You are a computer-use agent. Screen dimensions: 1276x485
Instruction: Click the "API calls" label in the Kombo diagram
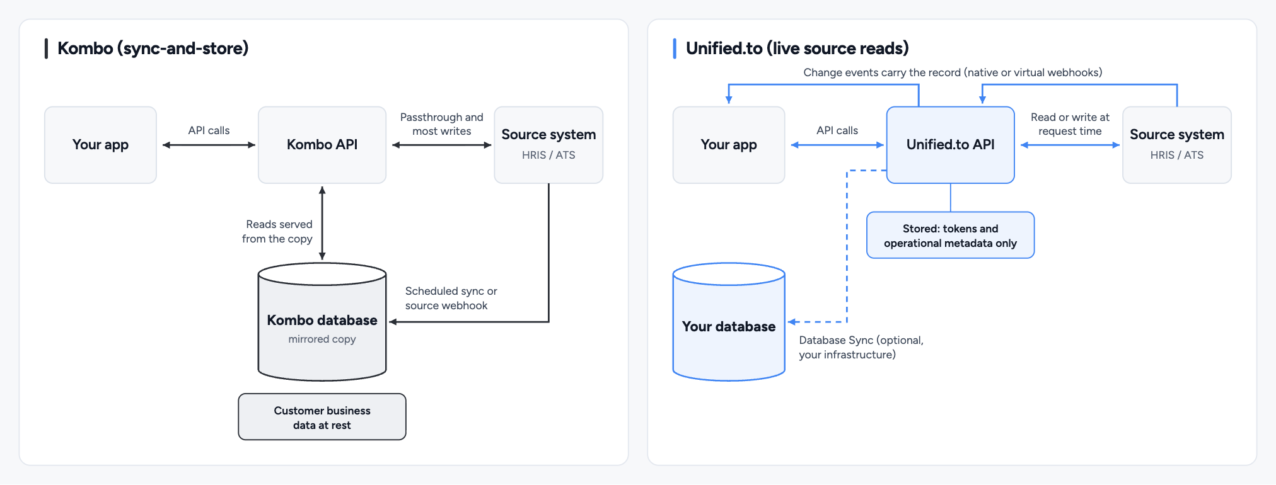pyautogui.click(x=209, y=130)
